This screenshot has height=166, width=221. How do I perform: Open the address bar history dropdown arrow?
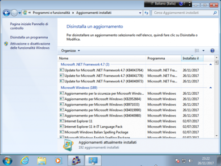pos(140,13)
